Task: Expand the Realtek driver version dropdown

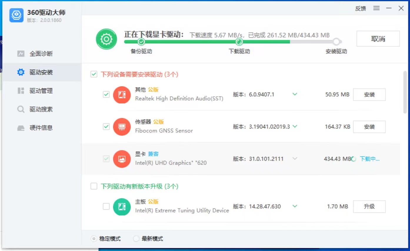Action: tap(295, 94)
